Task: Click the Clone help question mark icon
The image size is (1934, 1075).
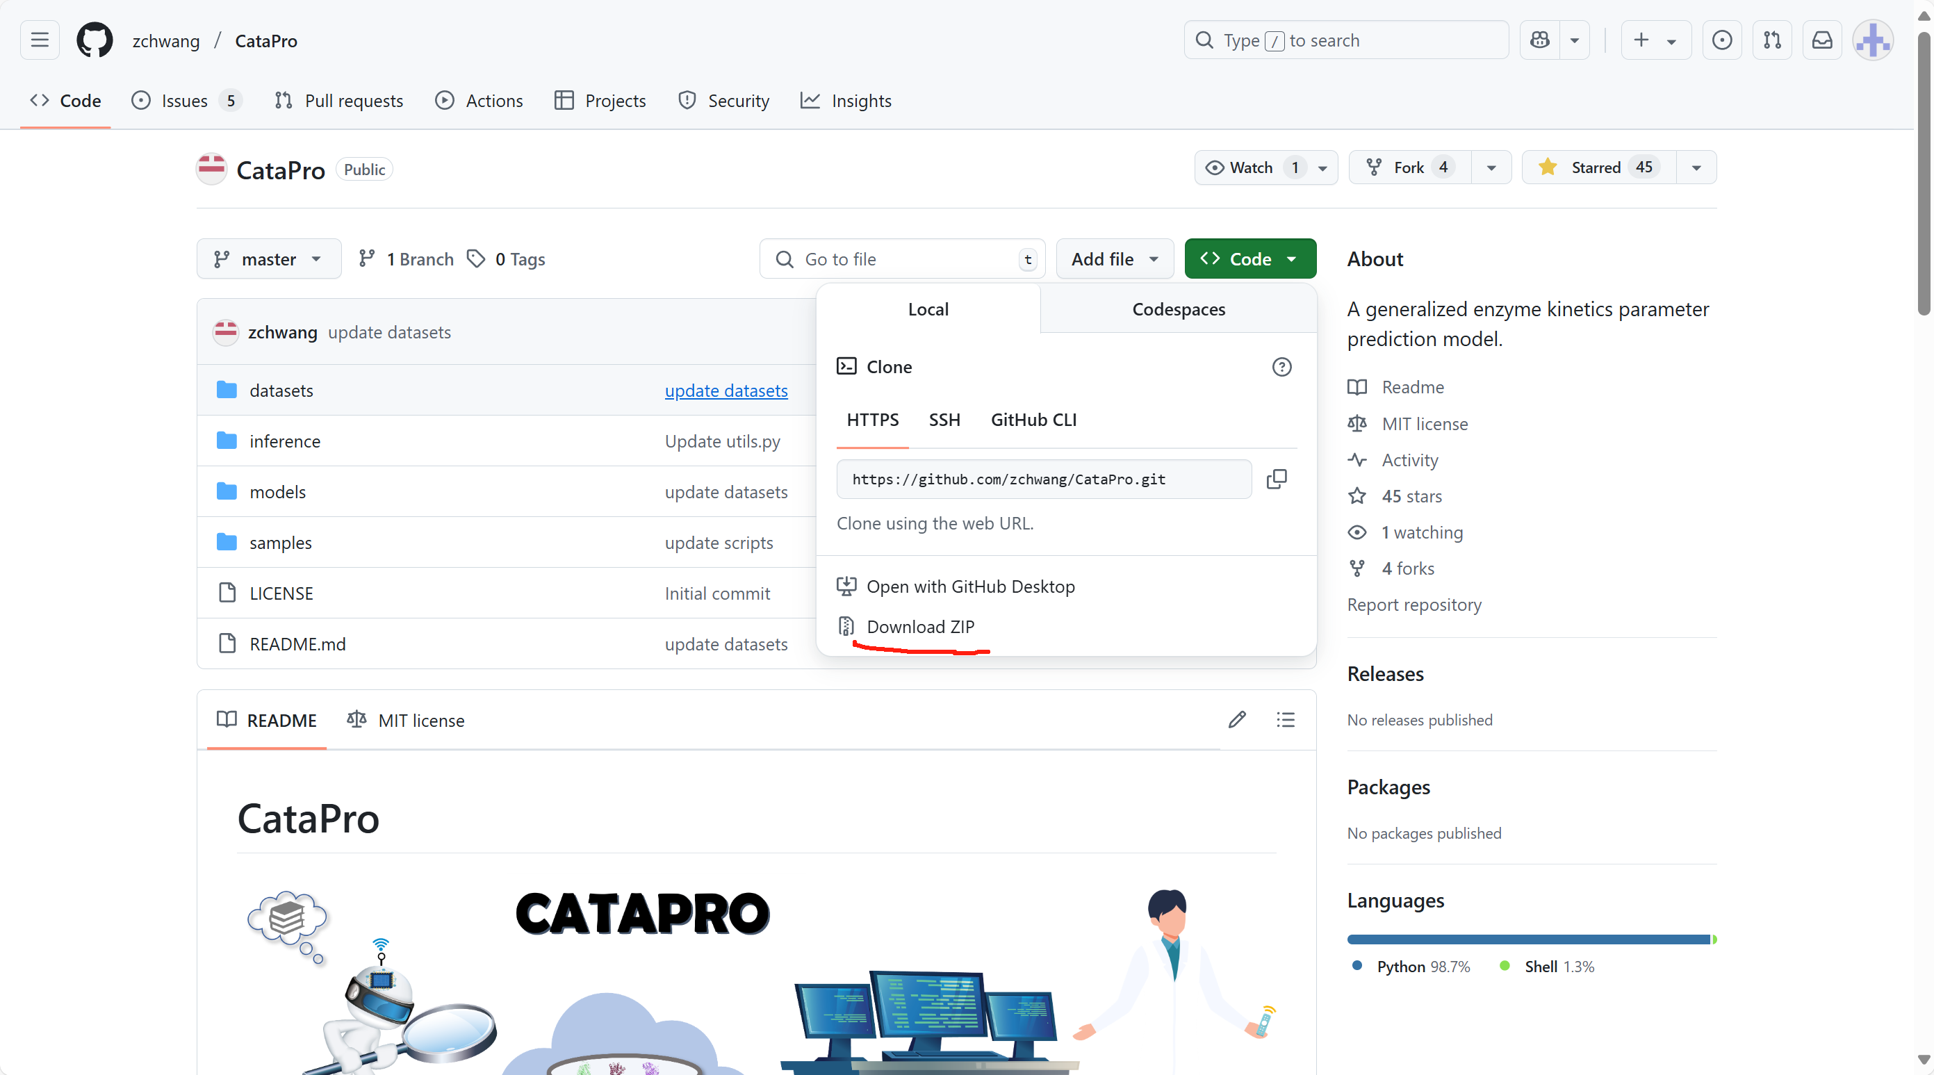Action: click(1281, 367)
